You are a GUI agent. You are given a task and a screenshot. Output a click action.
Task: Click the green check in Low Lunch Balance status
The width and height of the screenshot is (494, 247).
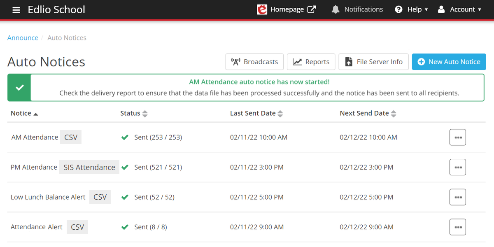[125, 197]
